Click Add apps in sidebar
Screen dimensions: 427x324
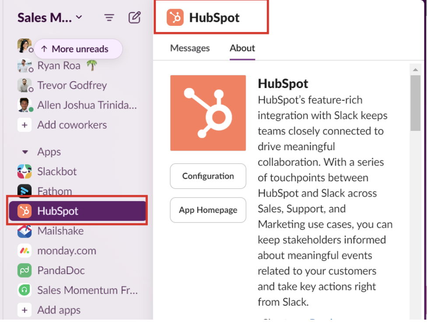pyautogui.click(x=59, y=310)
